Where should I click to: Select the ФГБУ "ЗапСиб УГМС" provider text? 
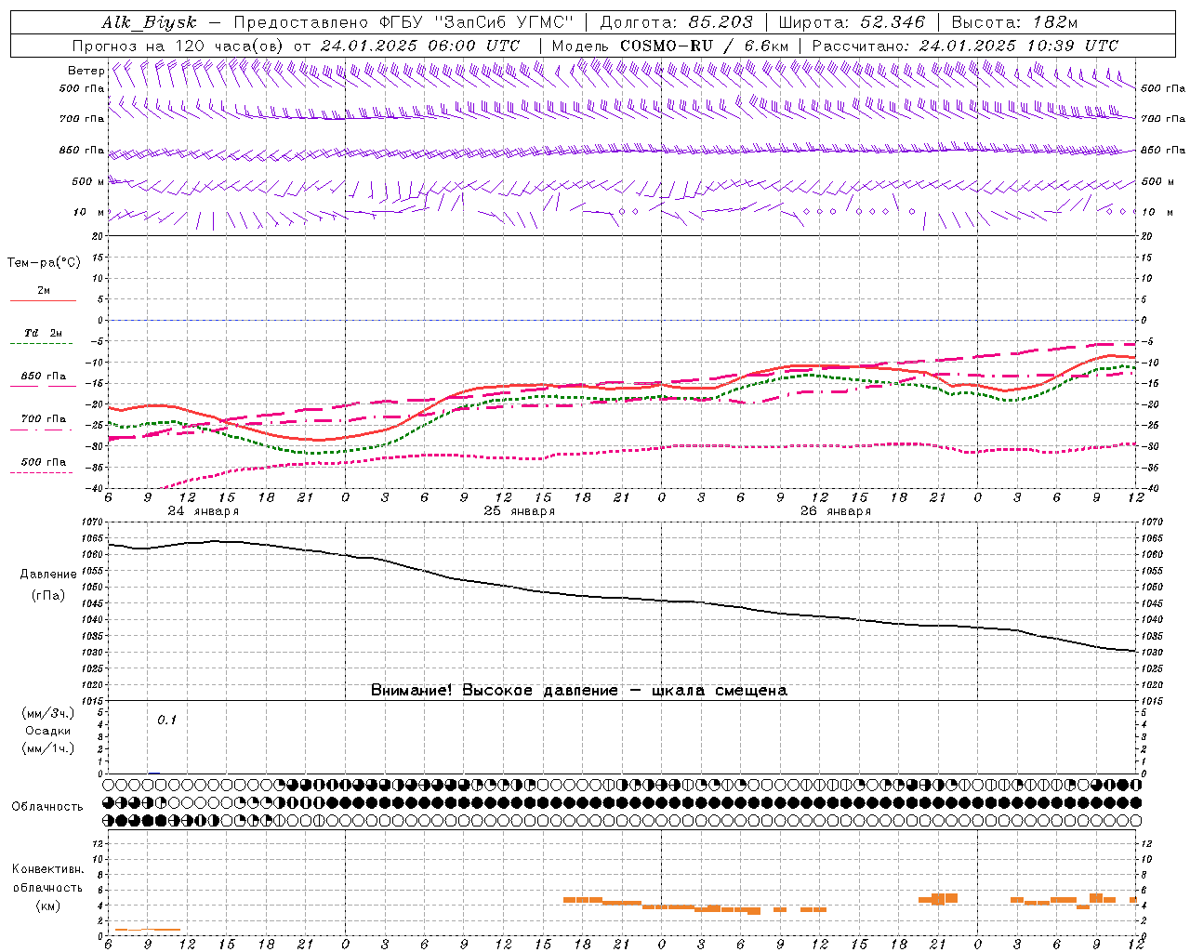(475, 22)
